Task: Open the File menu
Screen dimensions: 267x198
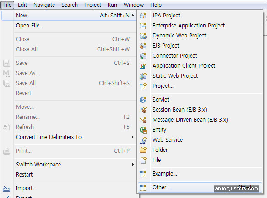Action: coord(7,5)
